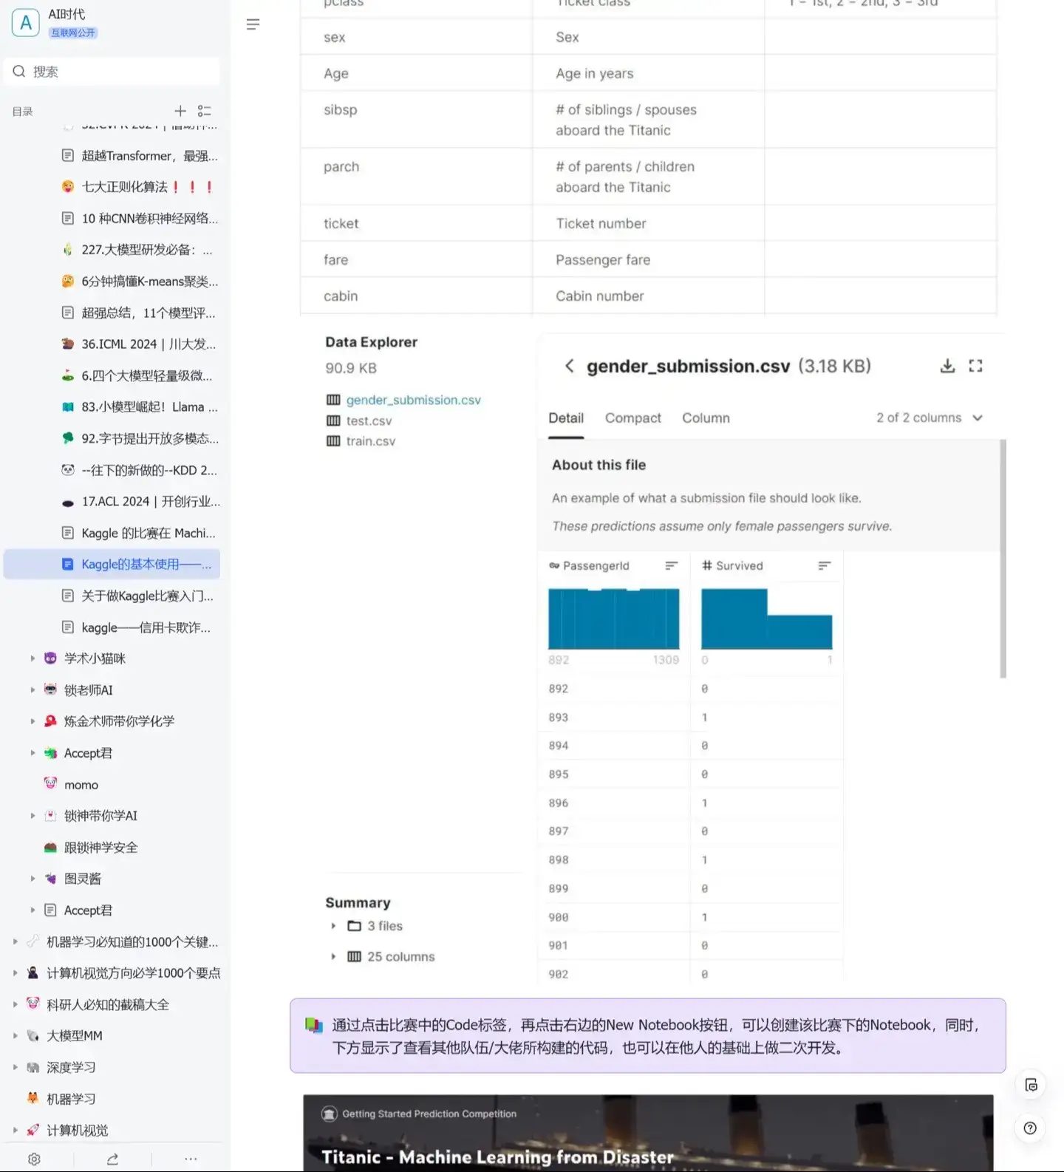This screenshot has height=1172, width=1064.
Task: Open 计算机视觉 folder
Action: [x=78, y=1130]
